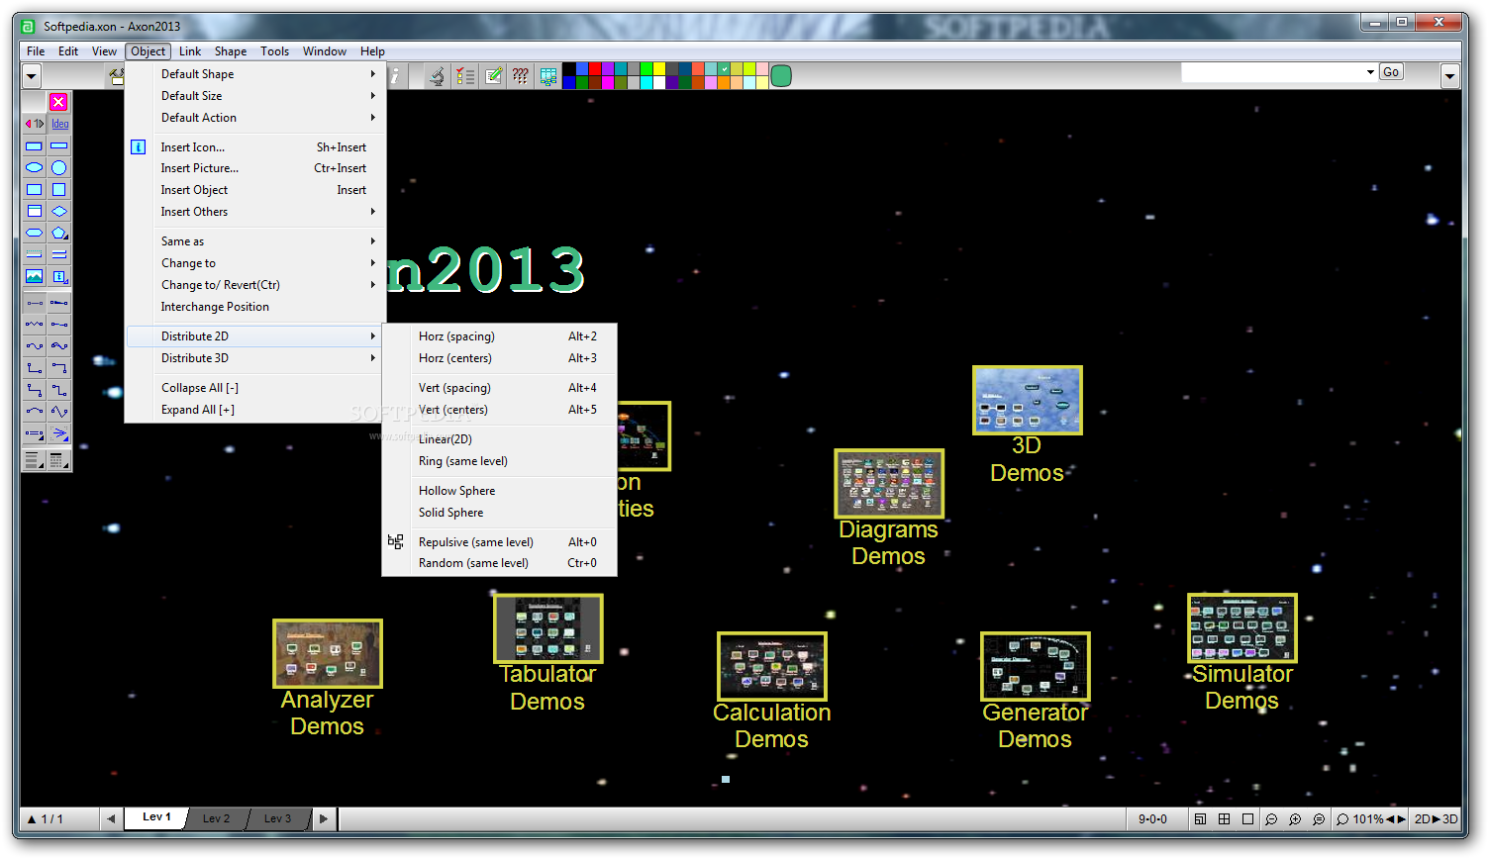The height and width of the screenshot is (859, 1489).
Task: Expand the Same as submenu
Action: 255,241
